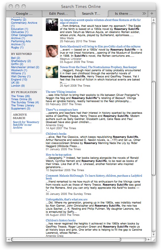Click the vertical scrollbar down arrow
This screenshot has height=251, width=162.
pyautogui.click(x=153, y=235)
